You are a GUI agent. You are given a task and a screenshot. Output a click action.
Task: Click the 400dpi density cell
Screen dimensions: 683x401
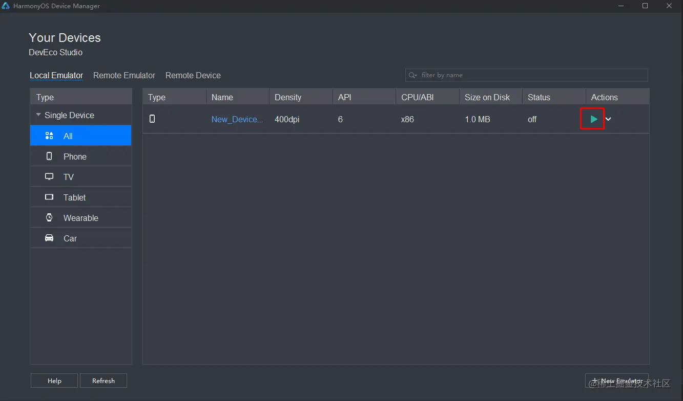tap(287, 119)
